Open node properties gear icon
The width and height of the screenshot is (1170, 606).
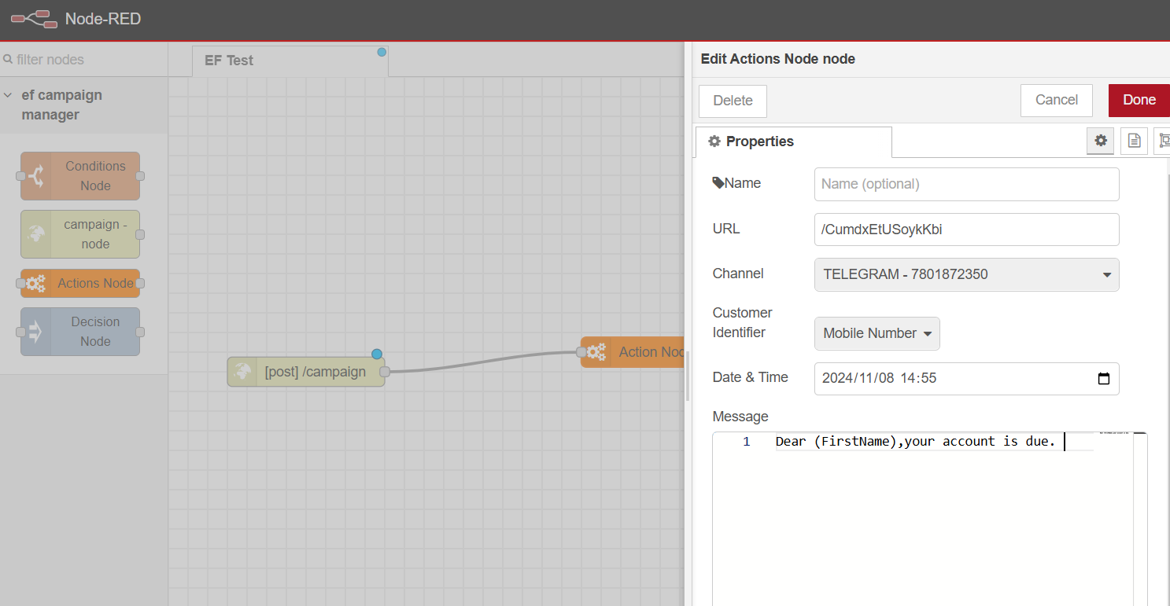click(x=1101, y=141)
